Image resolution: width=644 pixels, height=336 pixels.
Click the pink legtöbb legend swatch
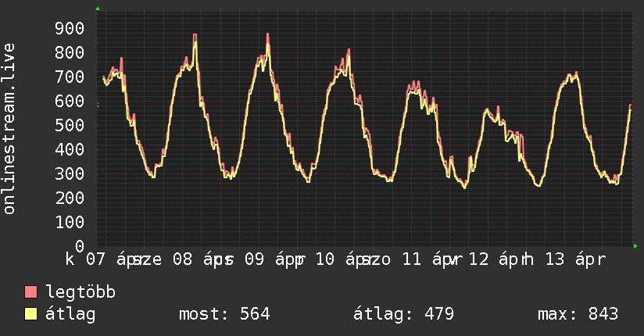click(30, 292)
